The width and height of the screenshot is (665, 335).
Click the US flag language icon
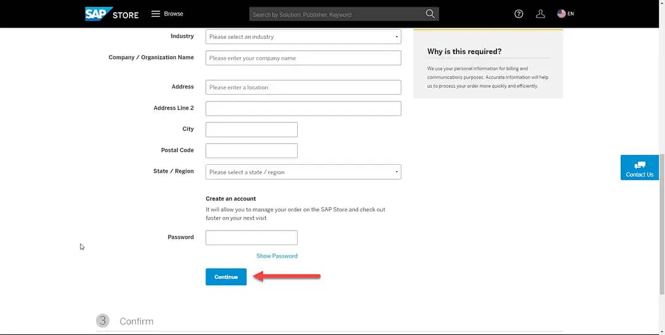tap(562, 14)
